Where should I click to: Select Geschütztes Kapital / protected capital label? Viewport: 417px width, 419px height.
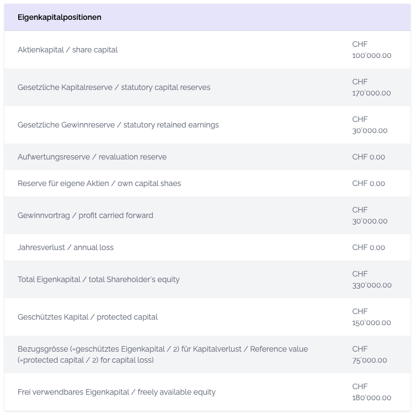88,317
